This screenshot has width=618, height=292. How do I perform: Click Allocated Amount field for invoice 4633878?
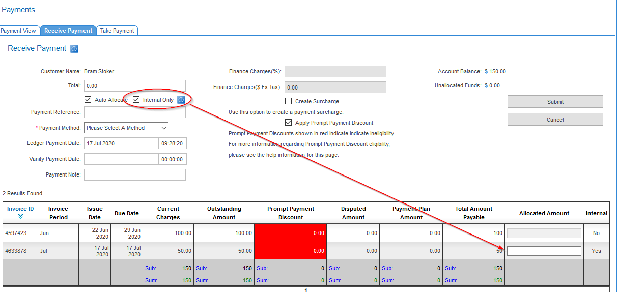[x=544, y=251]
